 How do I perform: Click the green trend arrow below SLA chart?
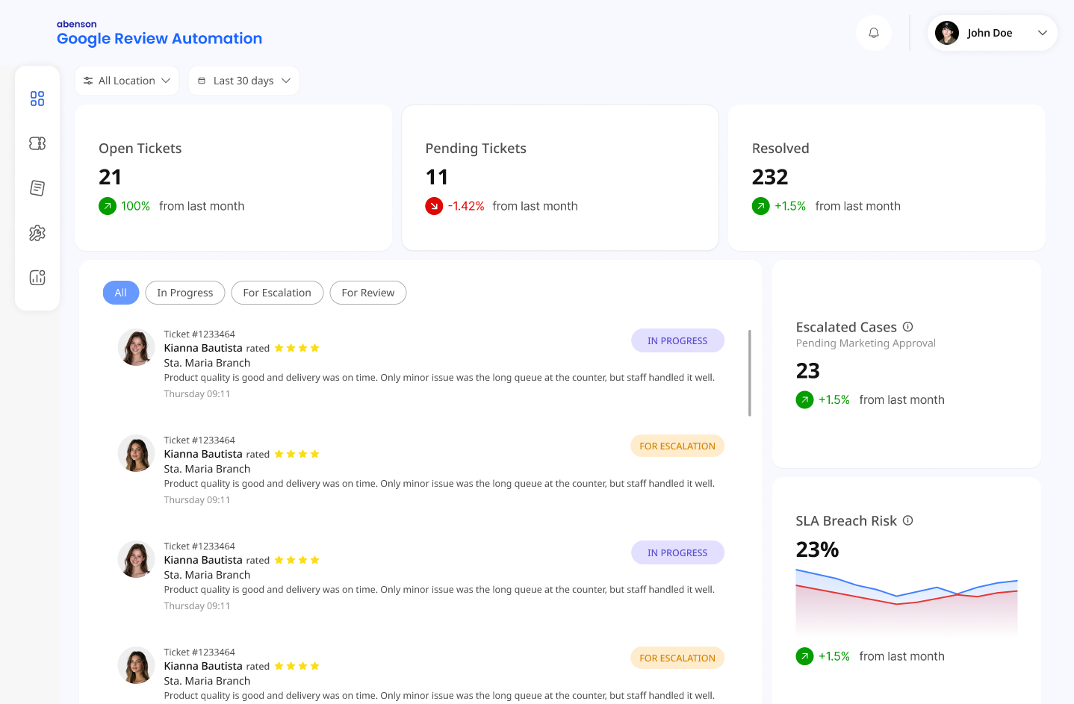[x=805, y=657]
